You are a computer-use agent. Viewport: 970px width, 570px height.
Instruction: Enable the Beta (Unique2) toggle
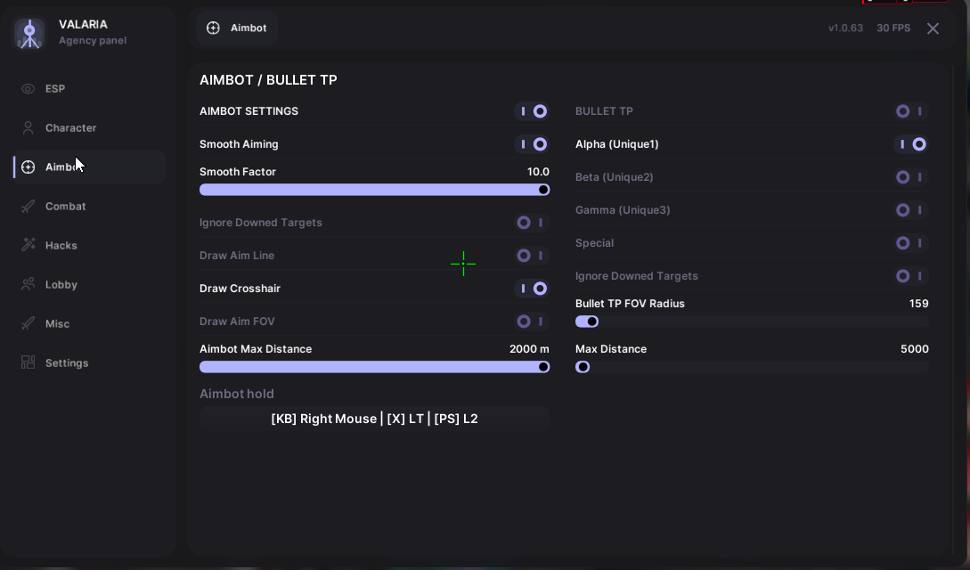tap(911, 177)
